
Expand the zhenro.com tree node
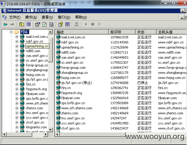click(x=17, y=108)
